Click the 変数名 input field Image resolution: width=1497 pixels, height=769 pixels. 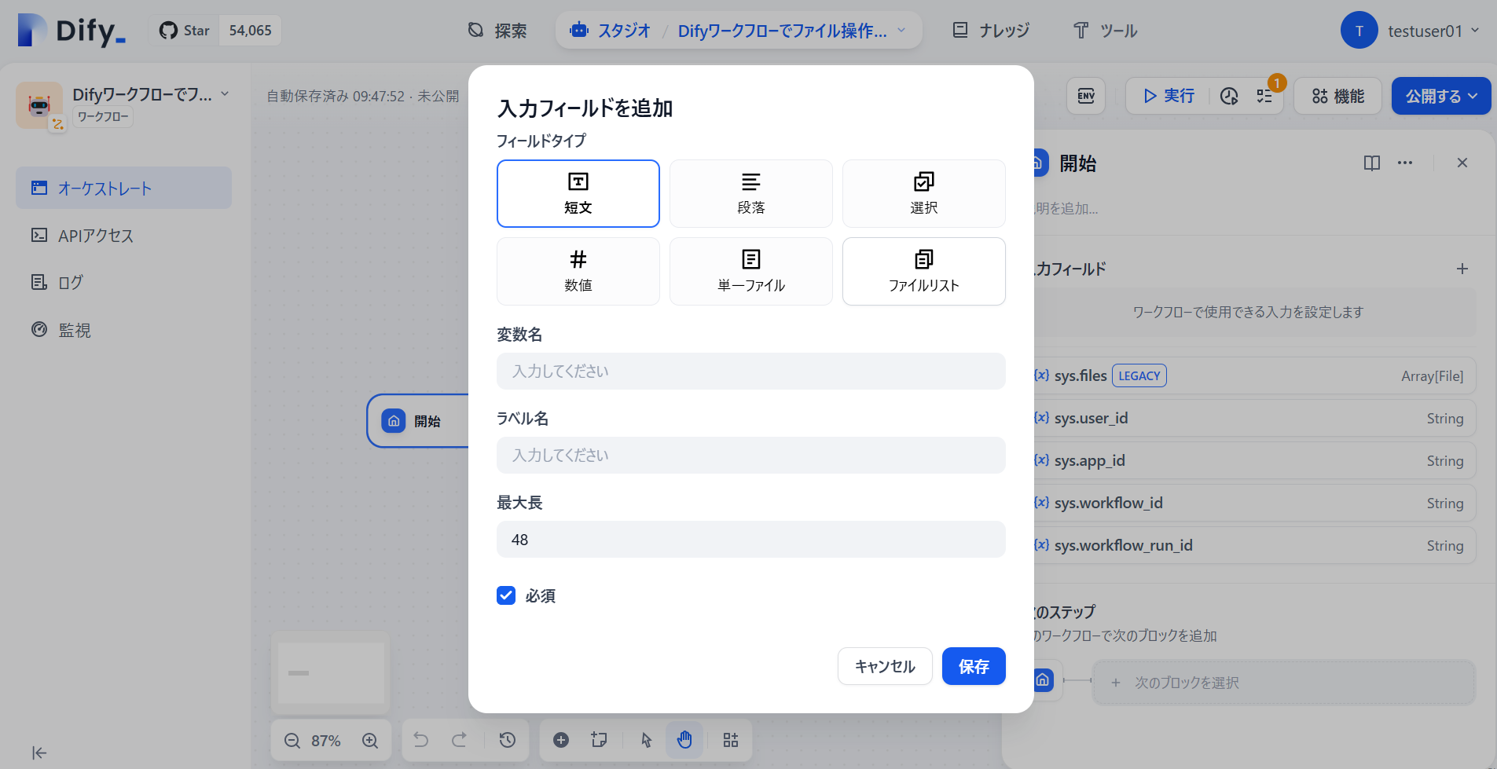[x=750, y=371]
